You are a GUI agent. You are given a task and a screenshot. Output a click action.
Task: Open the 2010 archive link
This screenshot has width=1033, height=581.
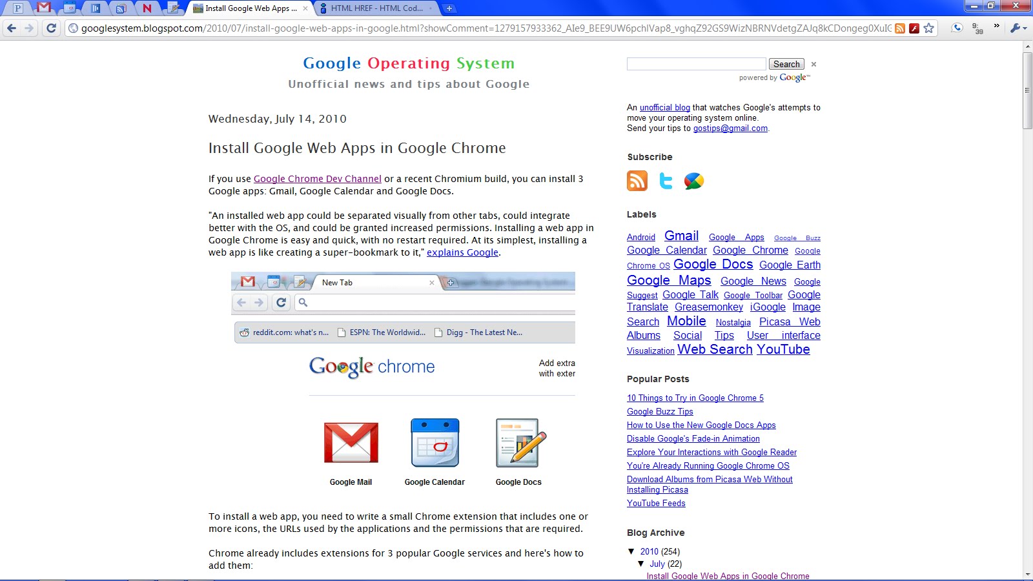[x=649, y=552]
